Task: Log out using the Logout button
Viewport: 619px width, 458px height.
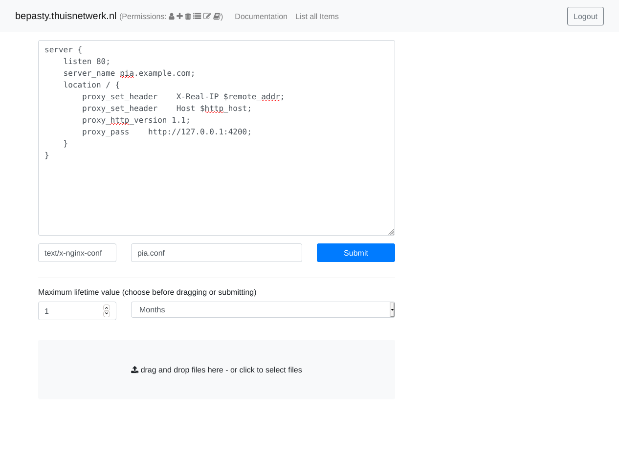Action: point(585,16)
